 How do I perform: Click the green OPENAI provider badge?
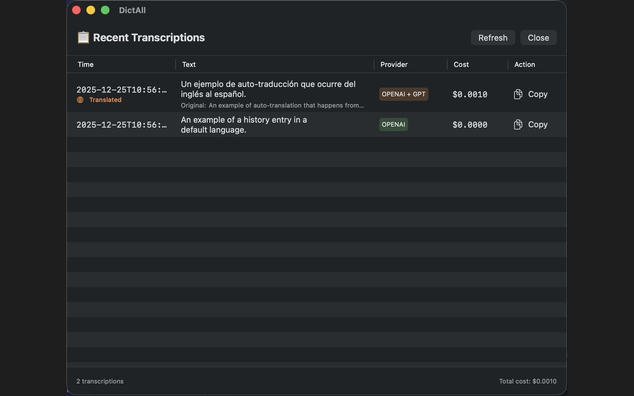(x=393, y=125)
